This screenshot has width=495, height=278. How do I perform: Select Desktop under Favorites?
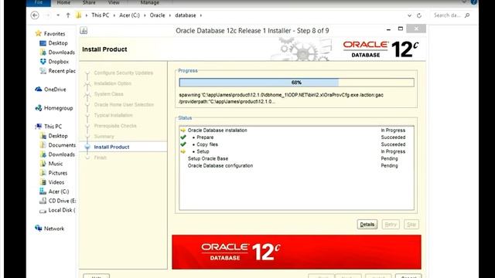tap(58, 43)
